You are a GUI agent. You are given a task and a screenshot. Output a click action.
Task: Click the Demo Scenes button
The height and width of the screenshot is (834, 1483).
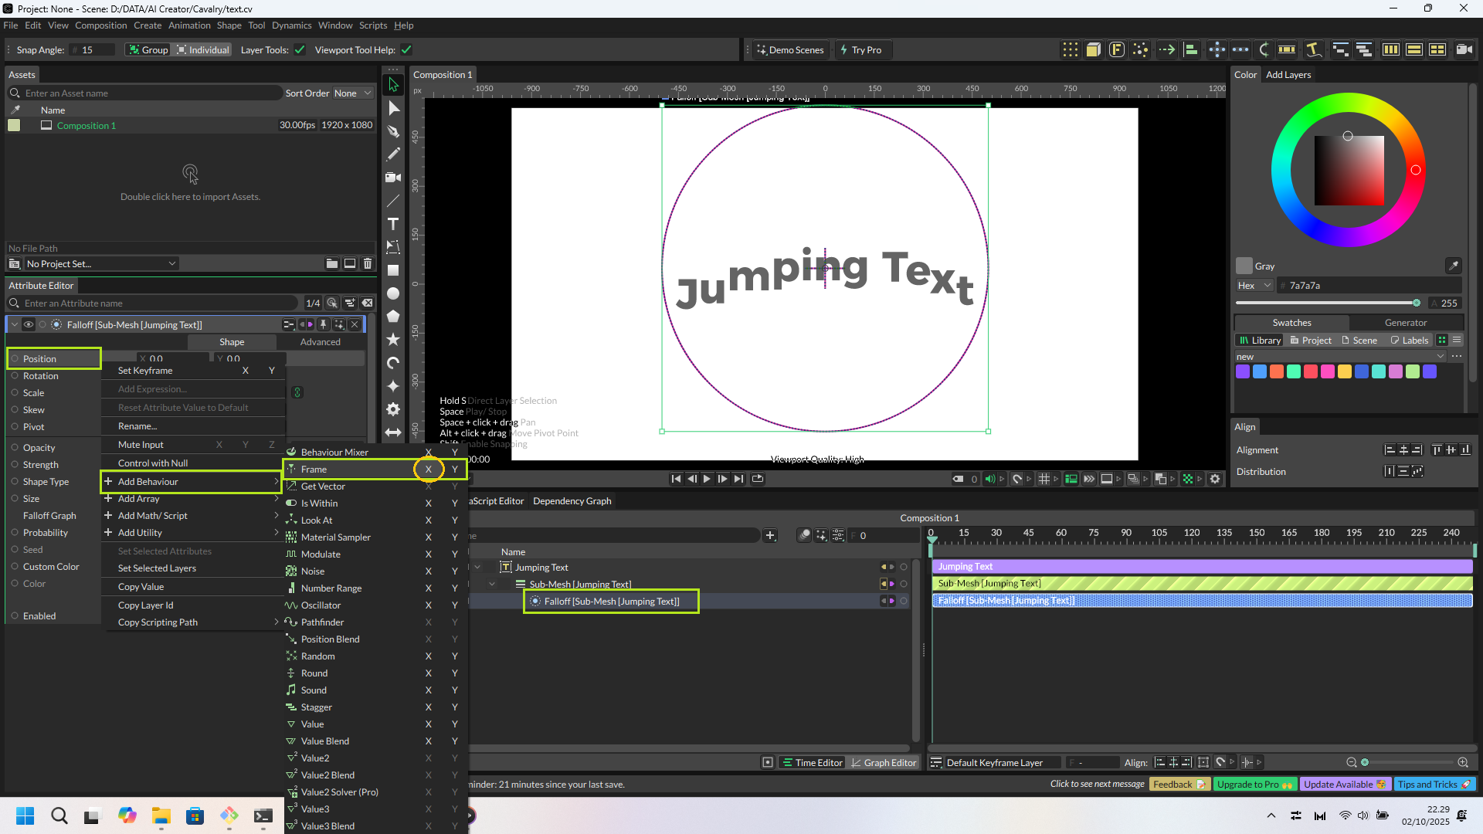coord(789,50)
